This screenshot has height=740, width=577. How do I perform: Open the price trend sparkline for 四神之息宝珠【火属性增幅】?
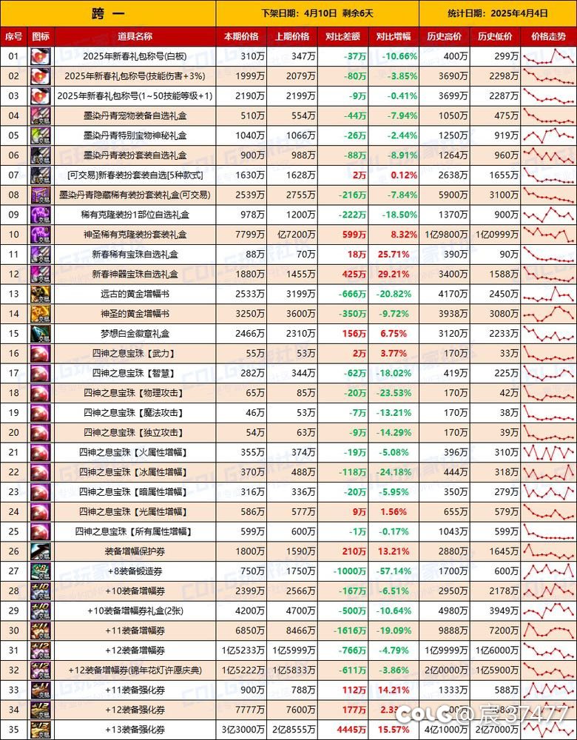tap(549, 453)
